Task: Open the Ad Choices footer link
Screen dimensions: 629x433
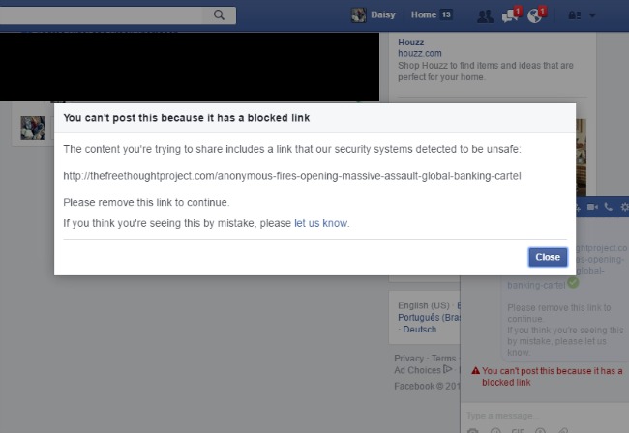Action: click(x=423, y=370)
